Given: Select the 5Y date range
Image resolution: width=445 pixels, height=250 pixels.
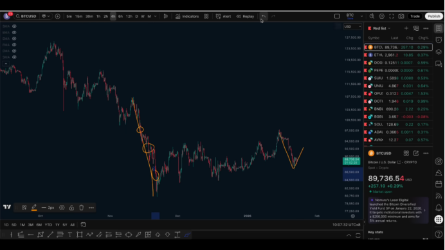Looking at the screenshot, I should (x=65, y=225).
